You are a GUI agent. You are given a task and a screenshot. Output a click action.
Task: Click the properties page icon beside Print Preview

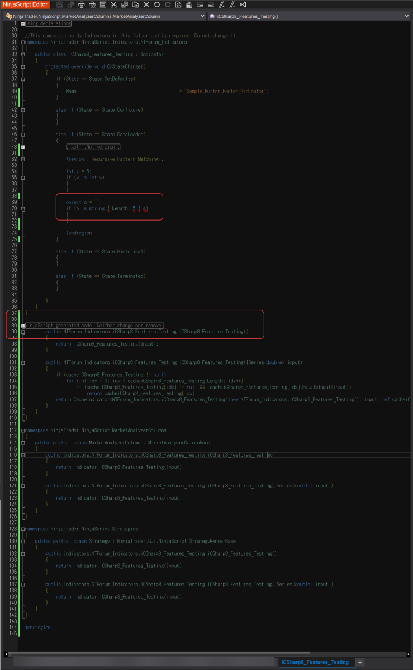(x=103, y=4)
